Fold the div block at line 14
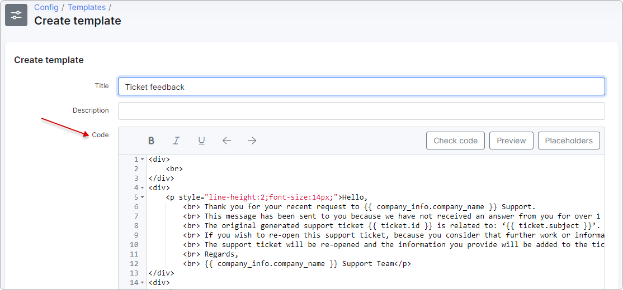Image resolution: width=623 pixels, height=290 pixels. pos(142,283)
